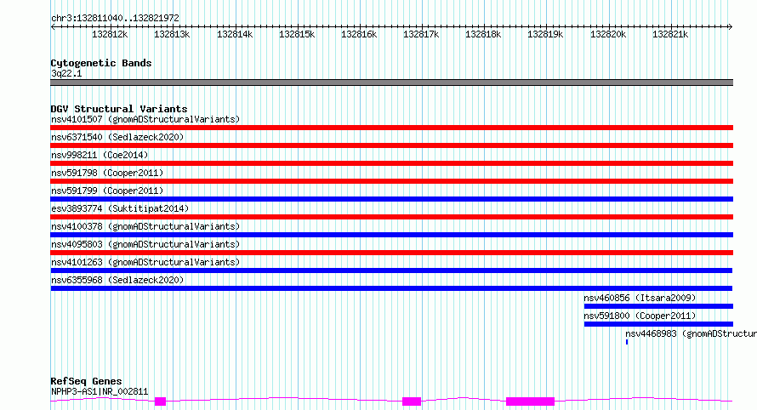Select nsv591800 (Cooper2011) label
Image resolution: width=757 pixels, height=410 pixels.
point(640,316)
